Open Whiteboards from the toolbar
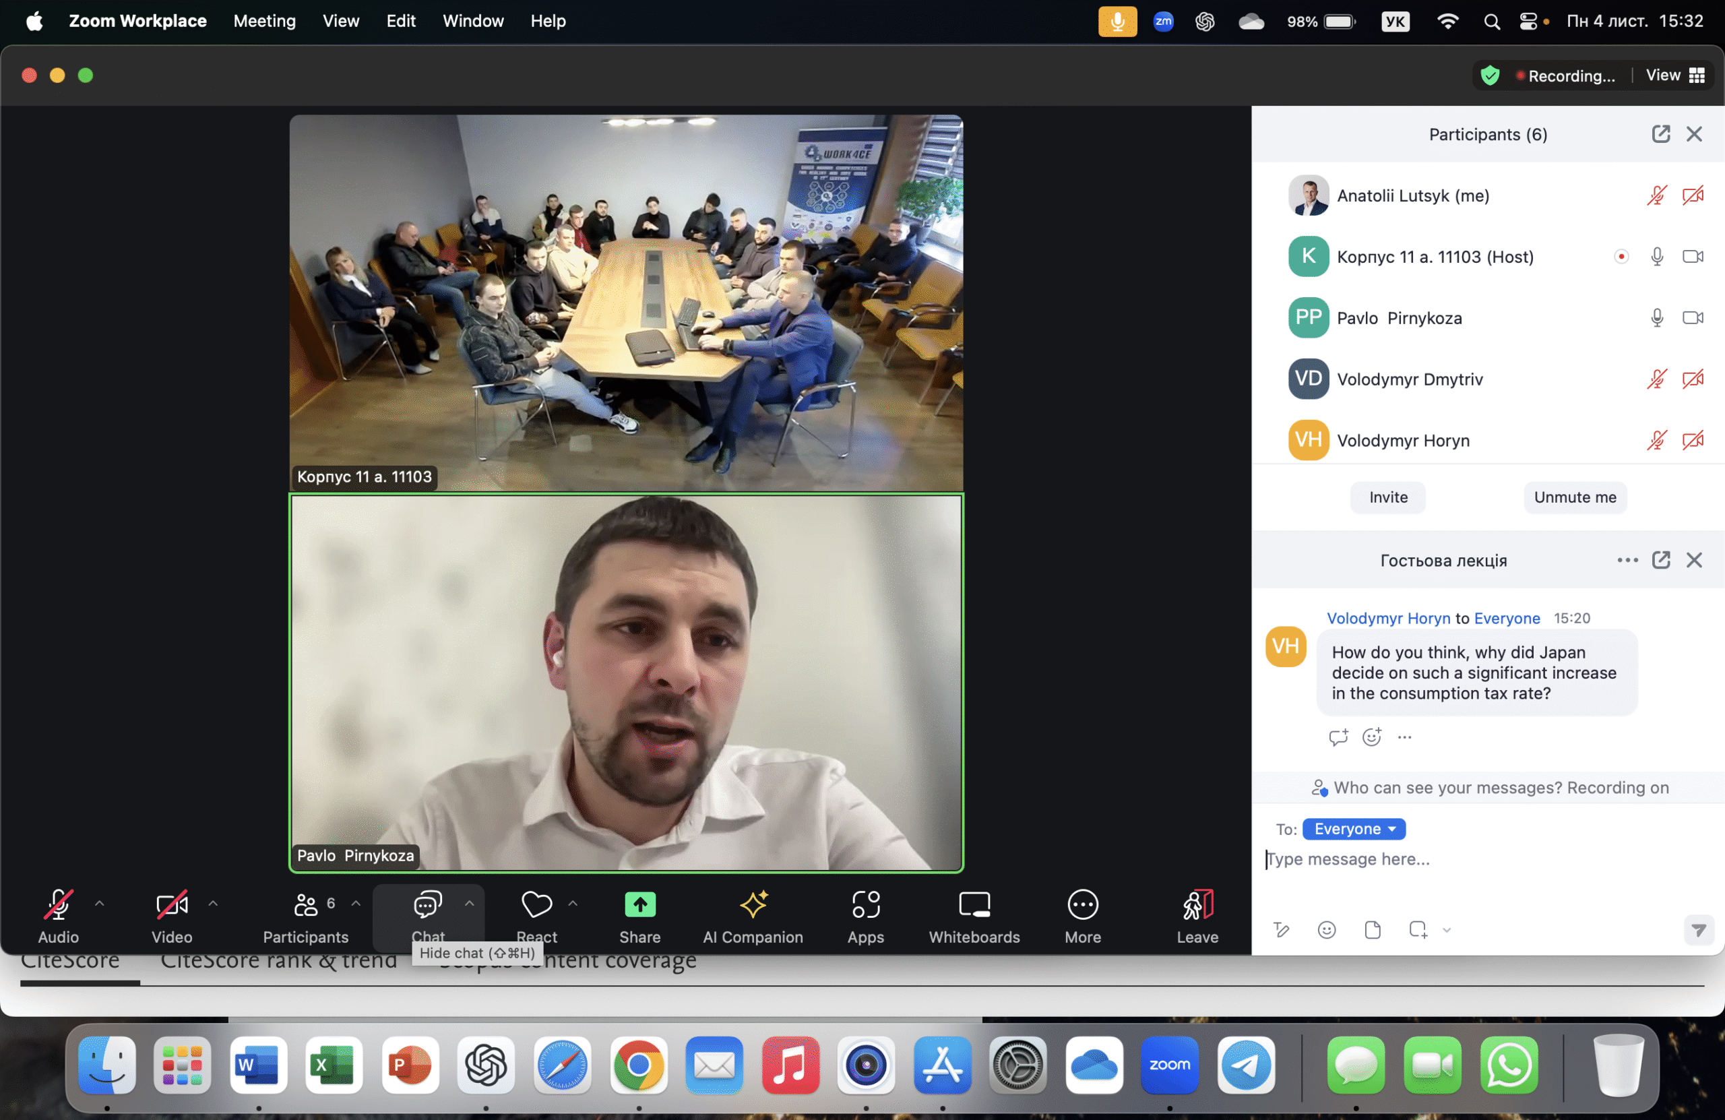Screen dimensions: 1725x1120 coord(974,905)
